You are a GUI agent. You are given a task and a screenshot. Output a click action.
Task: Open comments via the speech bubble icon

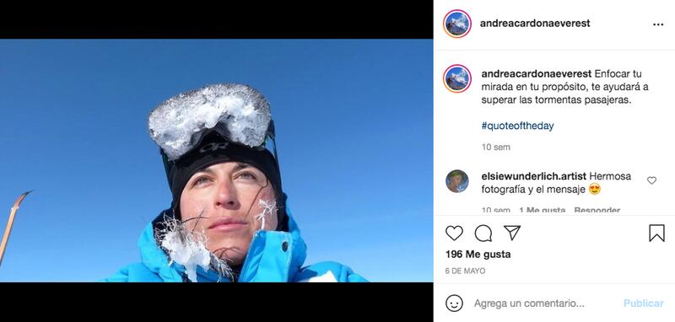(x=483, y=233)
